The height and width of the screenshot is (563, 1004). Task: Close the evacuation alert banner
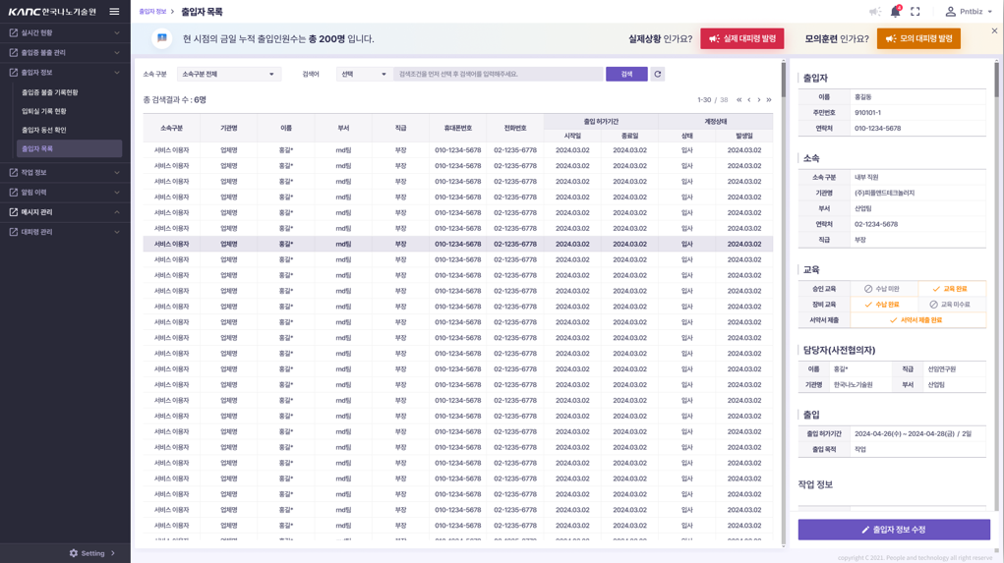[x=994, y=31]
